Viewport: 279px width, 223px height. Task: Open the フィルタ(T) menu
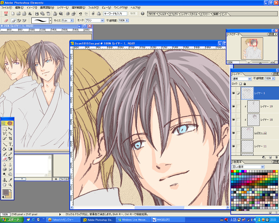point(93,8)
